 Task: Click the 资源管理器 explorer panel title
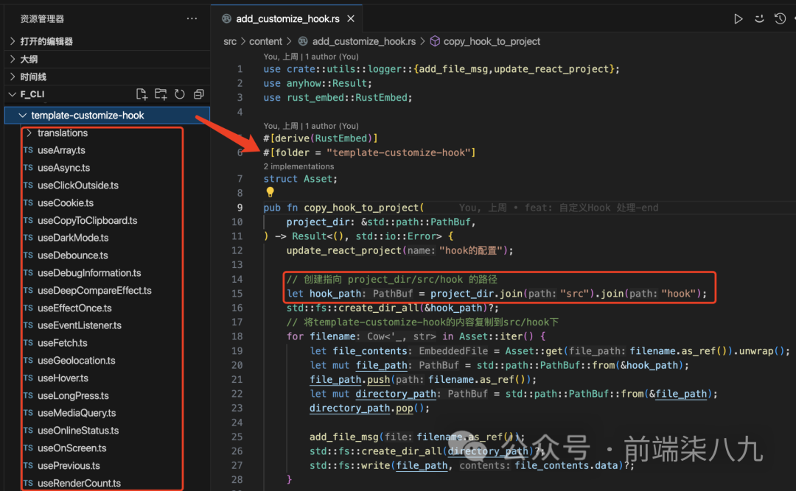click(x=42, y=18)
